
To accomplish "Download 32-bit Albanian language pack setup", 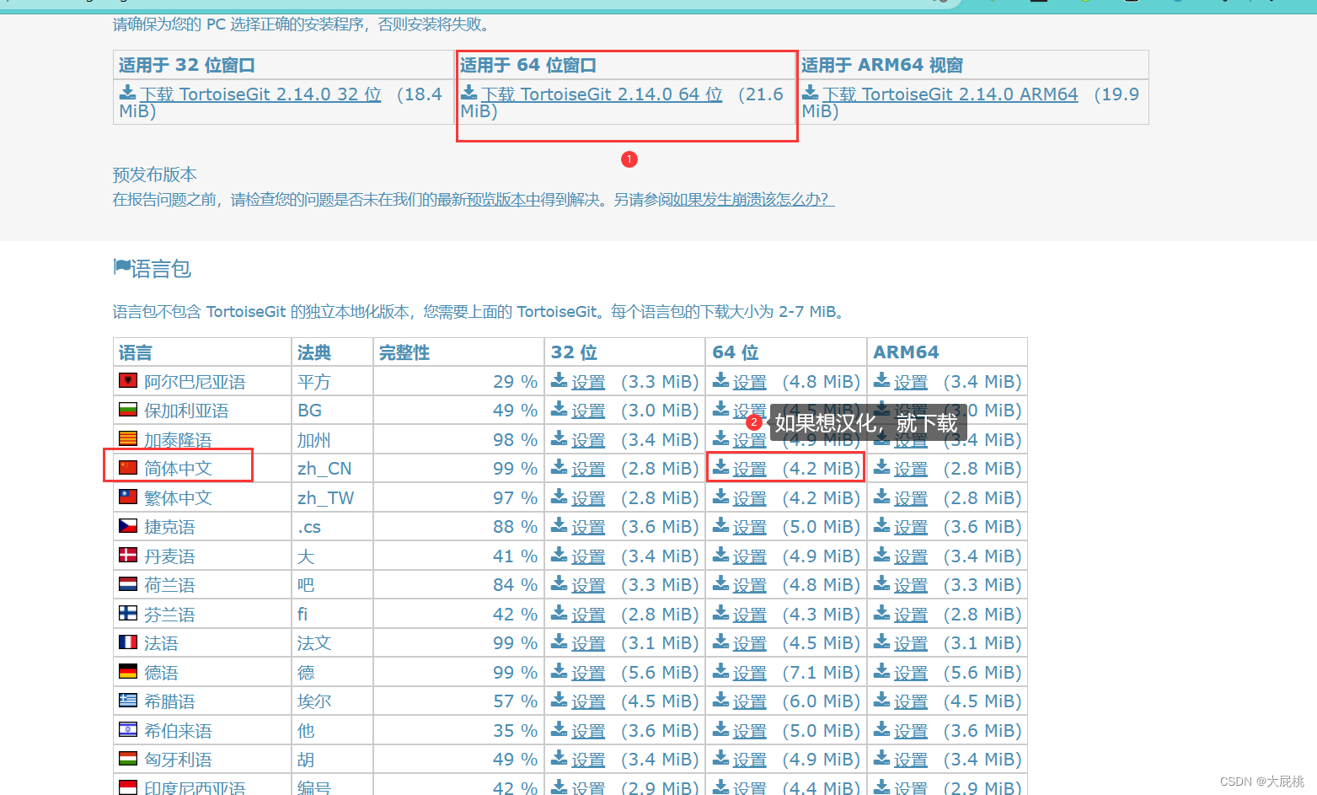I will point(588,382).
